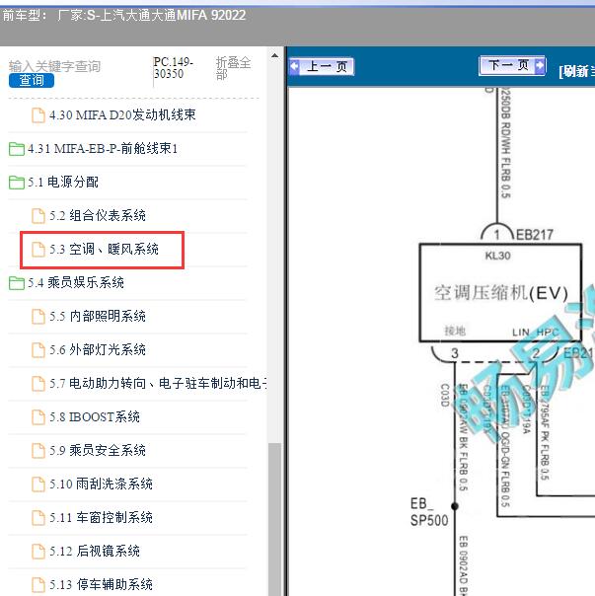
Task: Click the 查询 search button
Action: tap(32, 80)
